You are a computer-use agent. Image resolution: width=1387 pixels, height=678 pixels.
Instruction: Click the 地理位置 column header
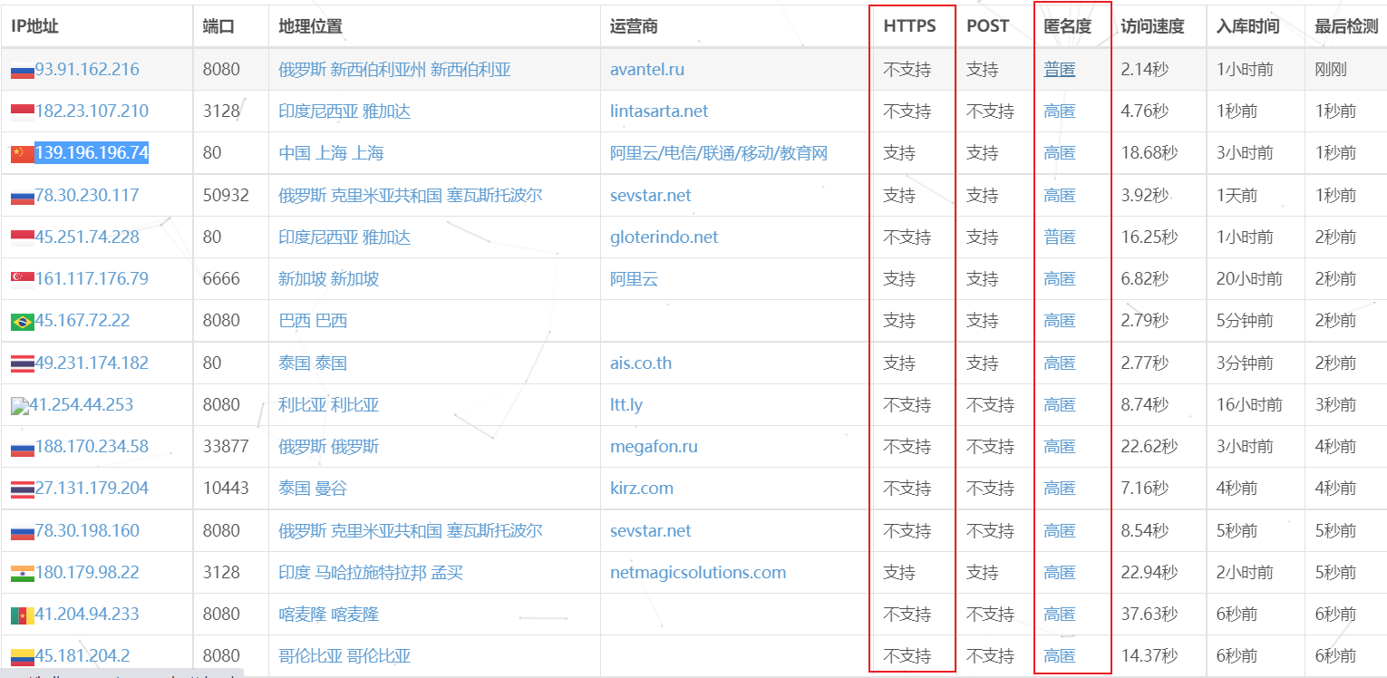pyautogui.click(x=310, y=26)
